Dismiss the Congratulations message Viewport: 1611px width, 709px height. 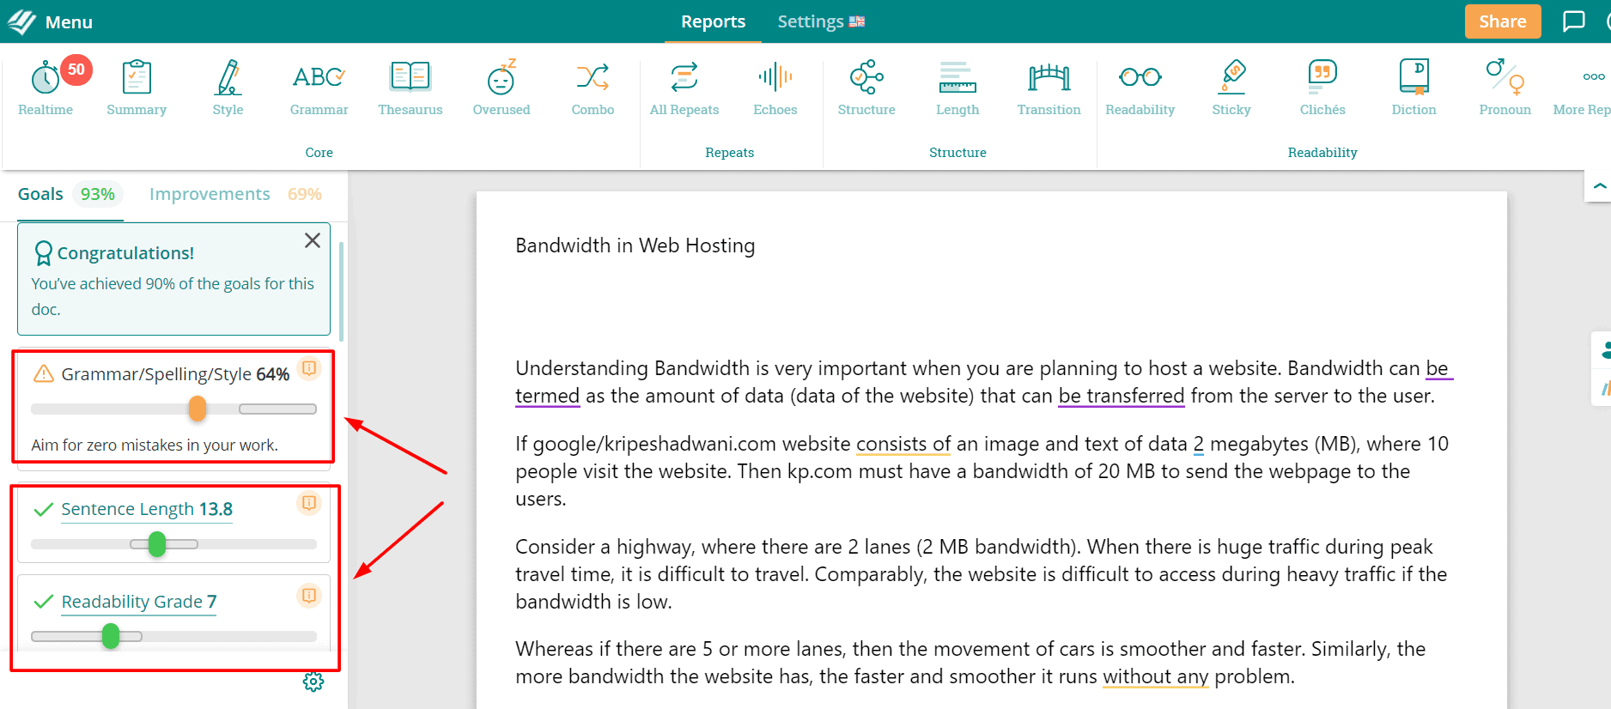pos(313,240)
